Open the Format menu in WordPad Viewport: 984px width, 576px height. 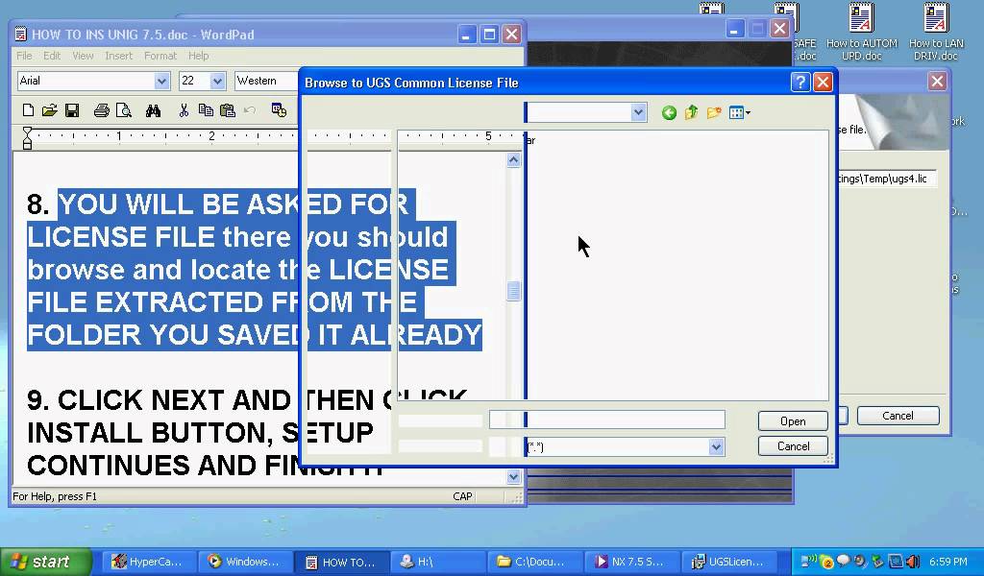(160, 56)
